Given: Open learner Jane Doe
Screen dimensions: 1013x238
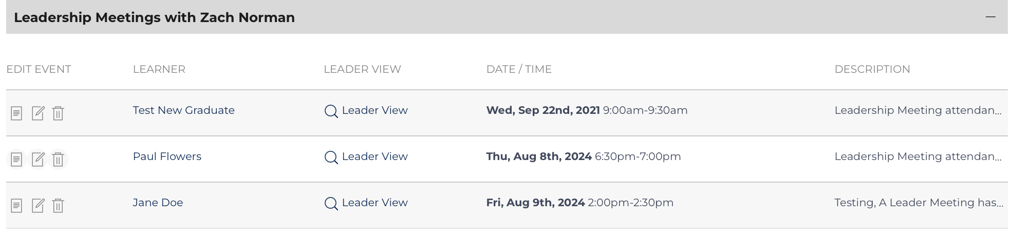Looking at the screenshot, I should [x=158, y=203].
